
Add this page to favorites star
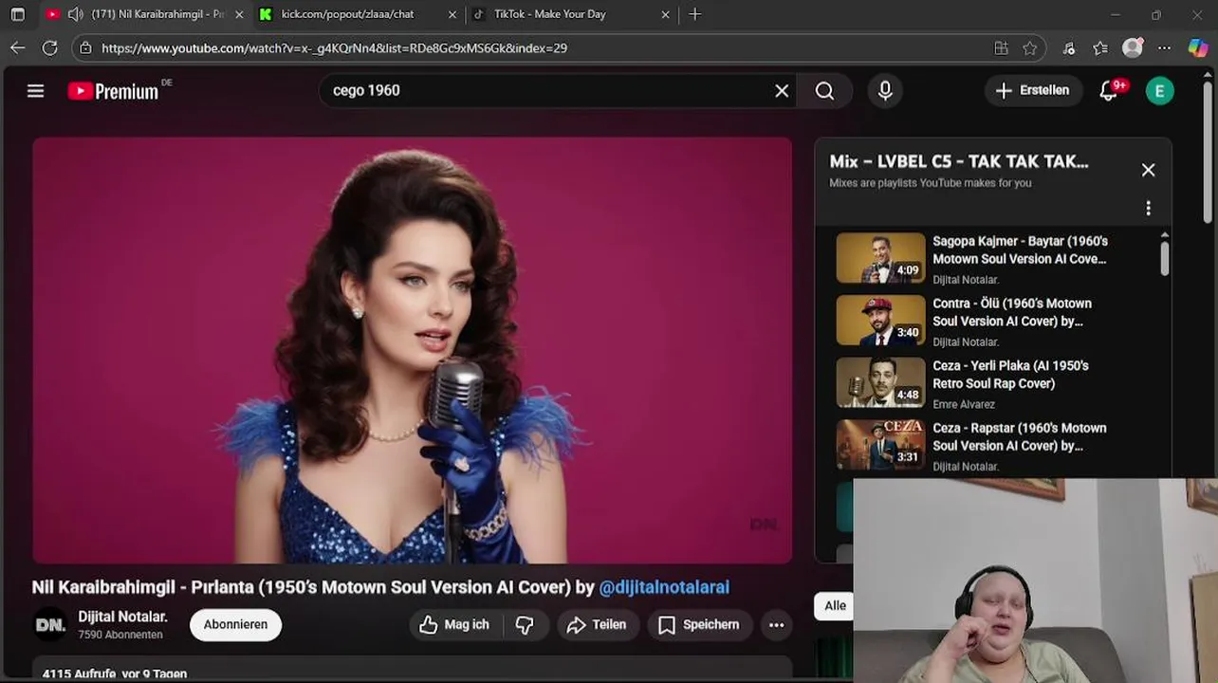coord(1030,47)
